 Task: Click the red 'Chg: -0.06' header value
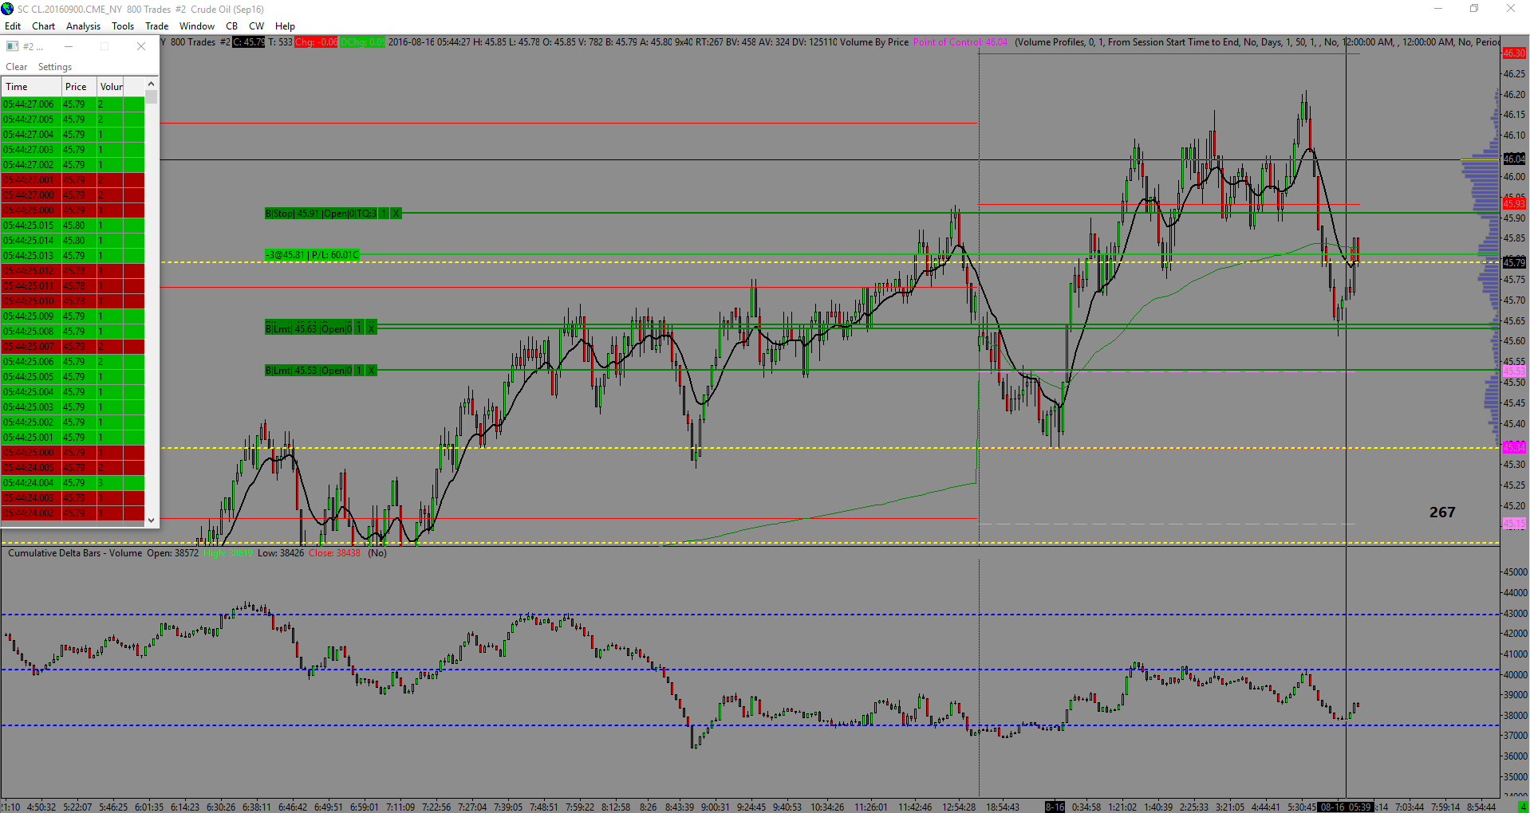coord(316,42)
